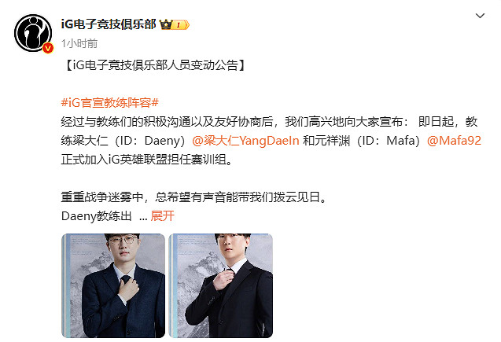Click the ellipsis before 展开
The height and width of the screenshot is (342, 501).
click(143, 217)
